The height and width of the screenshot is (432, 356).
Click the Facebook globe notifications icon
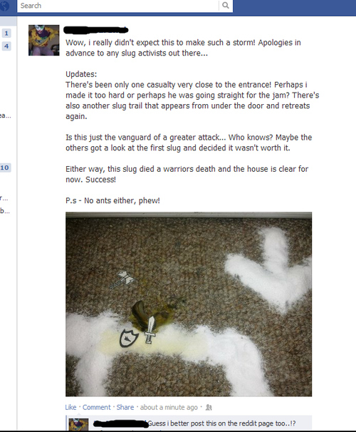(x=4, y=6)
